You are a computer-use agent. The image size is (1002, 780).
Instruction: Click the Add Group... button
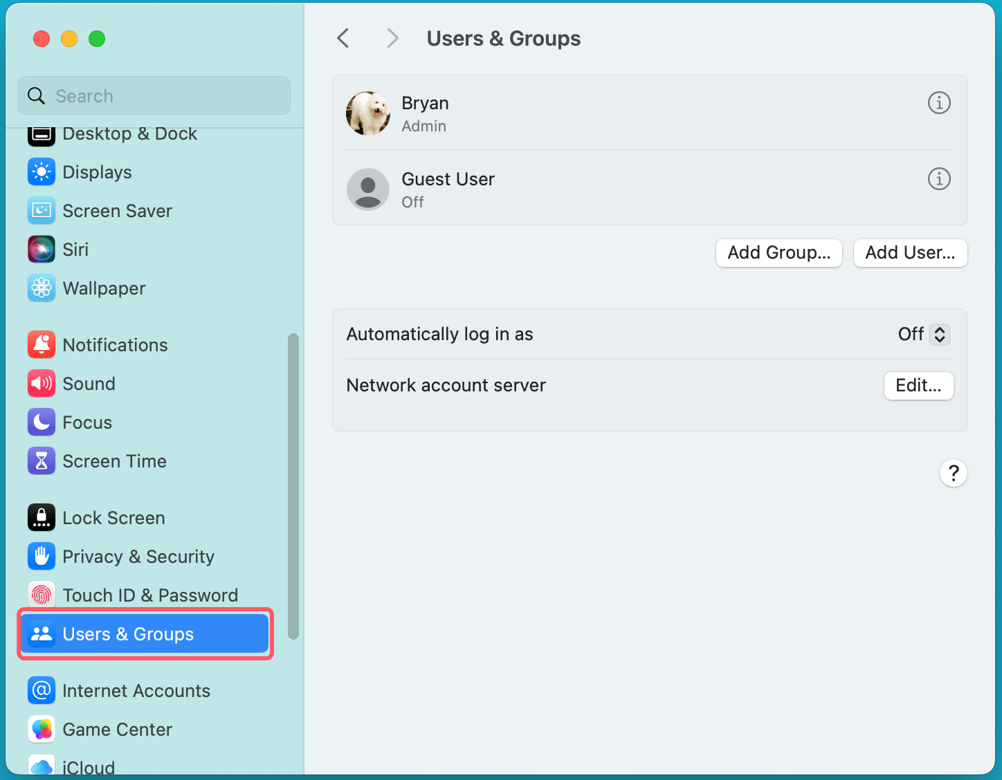pos(778,253)
